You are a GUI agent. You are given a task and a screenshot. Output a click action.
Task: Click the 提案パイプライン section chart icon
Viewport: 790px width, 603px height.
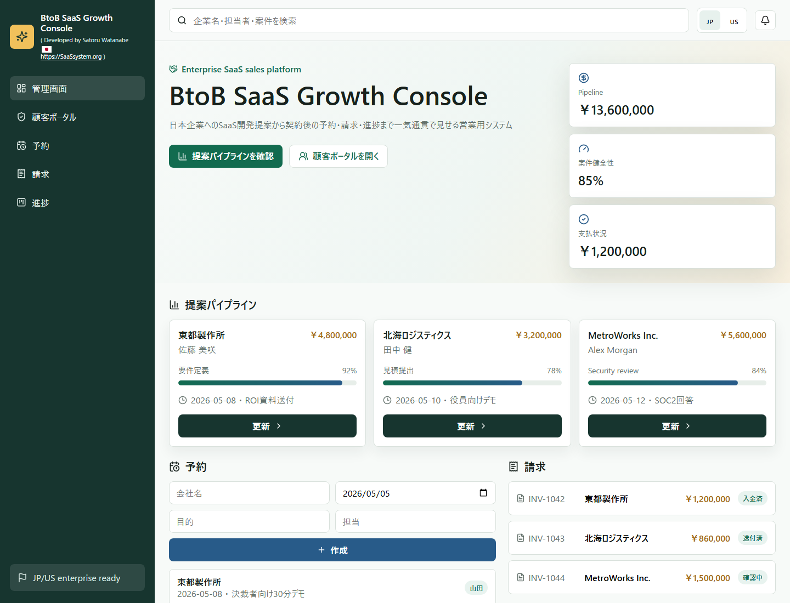tap(174, 305)
